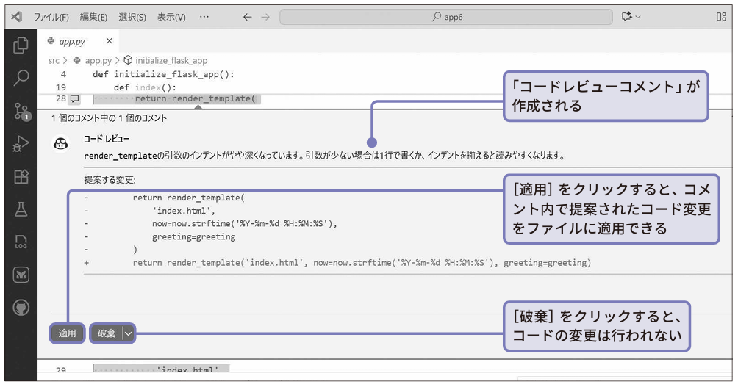Click the comment icon on line 28

coord(74,98)
